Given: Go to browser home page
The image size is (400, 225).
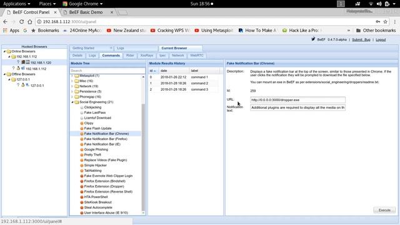Looking at the screenshot, I should (x=30, y=22).
